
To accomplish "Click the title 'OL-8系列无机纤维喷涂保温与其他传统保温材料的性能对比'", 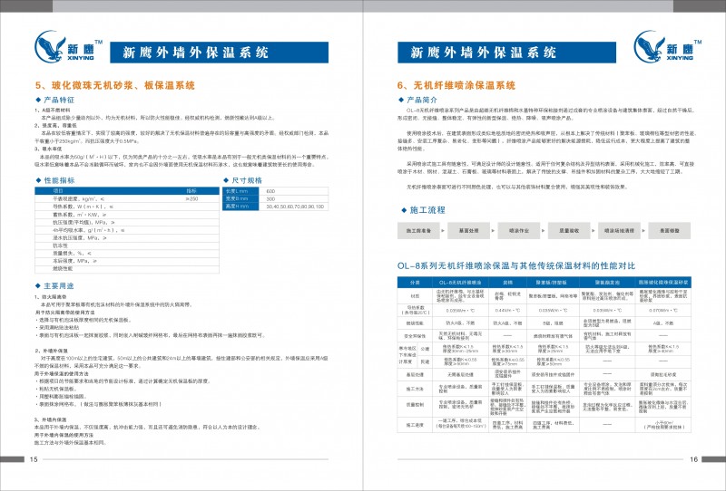I will click(516, 265).
